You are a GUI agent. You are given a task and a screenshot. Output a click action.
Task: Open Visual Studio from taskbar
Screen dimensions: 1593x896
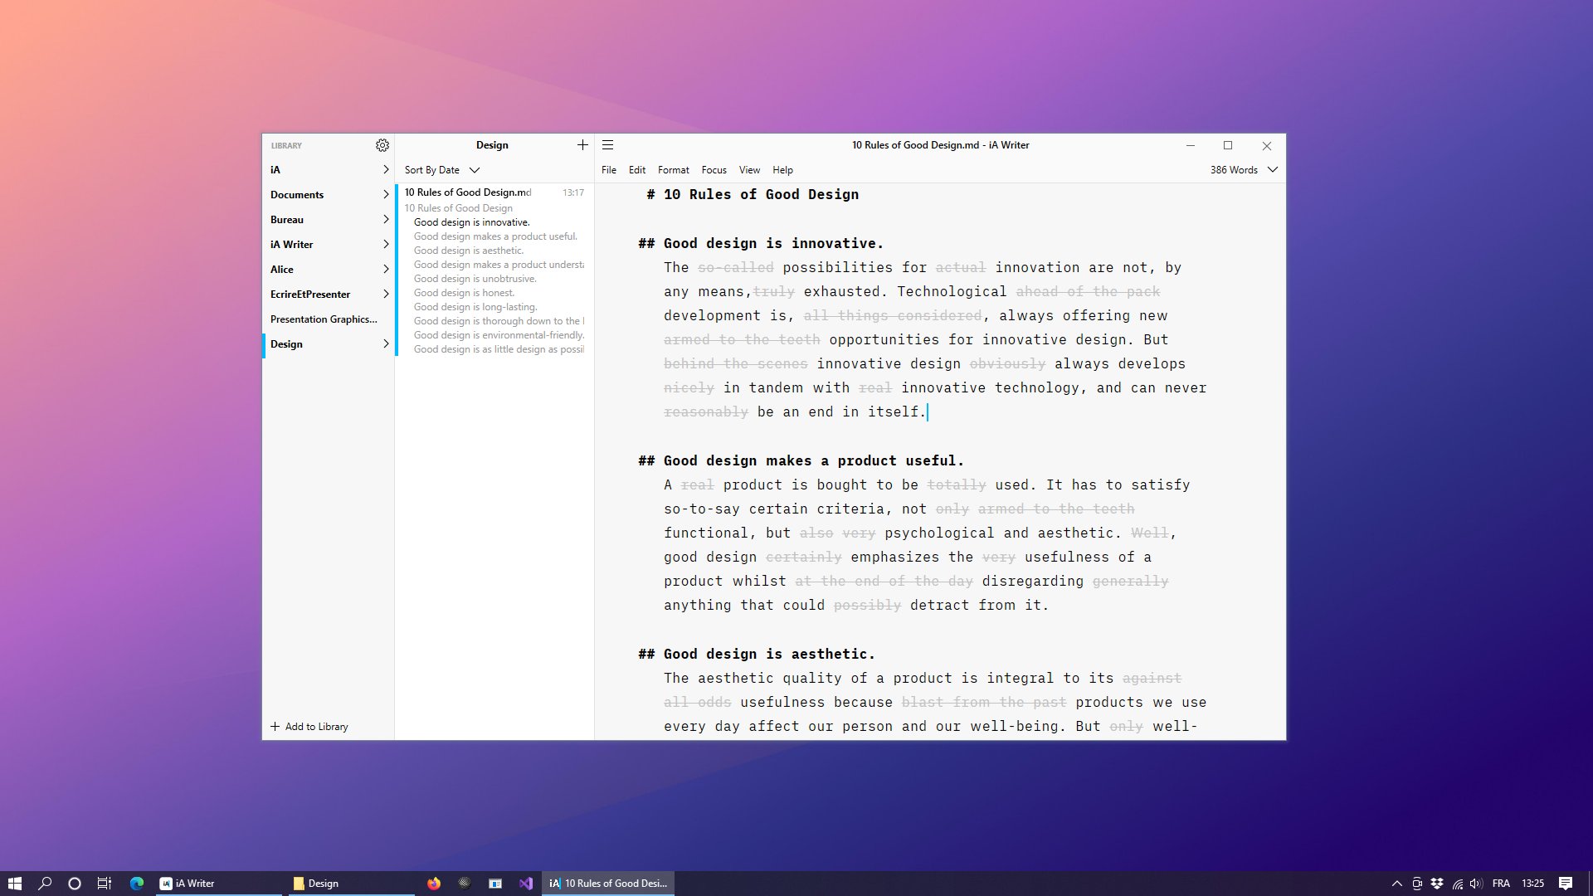(x=526, y=884)
